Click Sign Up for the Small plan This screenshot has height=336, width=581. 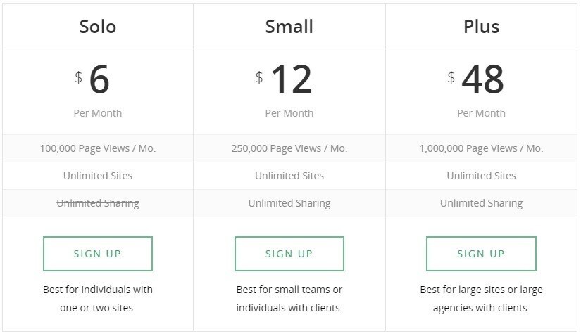pyautogui.click(x=289, y=254)
